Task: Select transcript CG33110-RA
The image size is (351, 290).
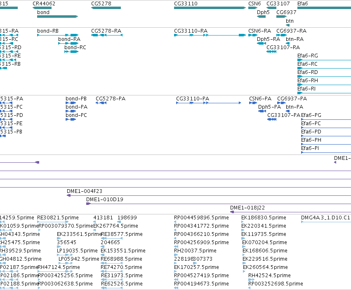Action: [x=210, y=35]
